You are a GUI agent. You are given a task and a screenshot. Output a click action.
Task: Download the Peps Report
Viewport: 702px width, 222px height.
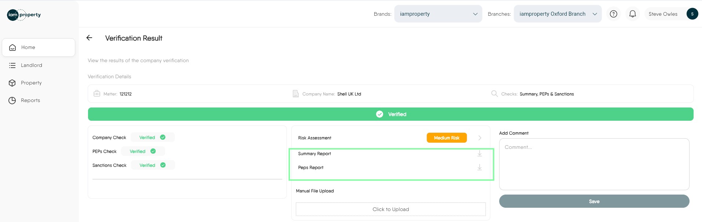(479, 168)
